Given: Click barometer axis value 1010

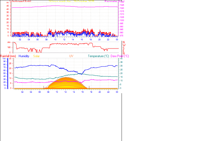Looking at the screenshot, I should pyautogui.click(x=122, y=14).
